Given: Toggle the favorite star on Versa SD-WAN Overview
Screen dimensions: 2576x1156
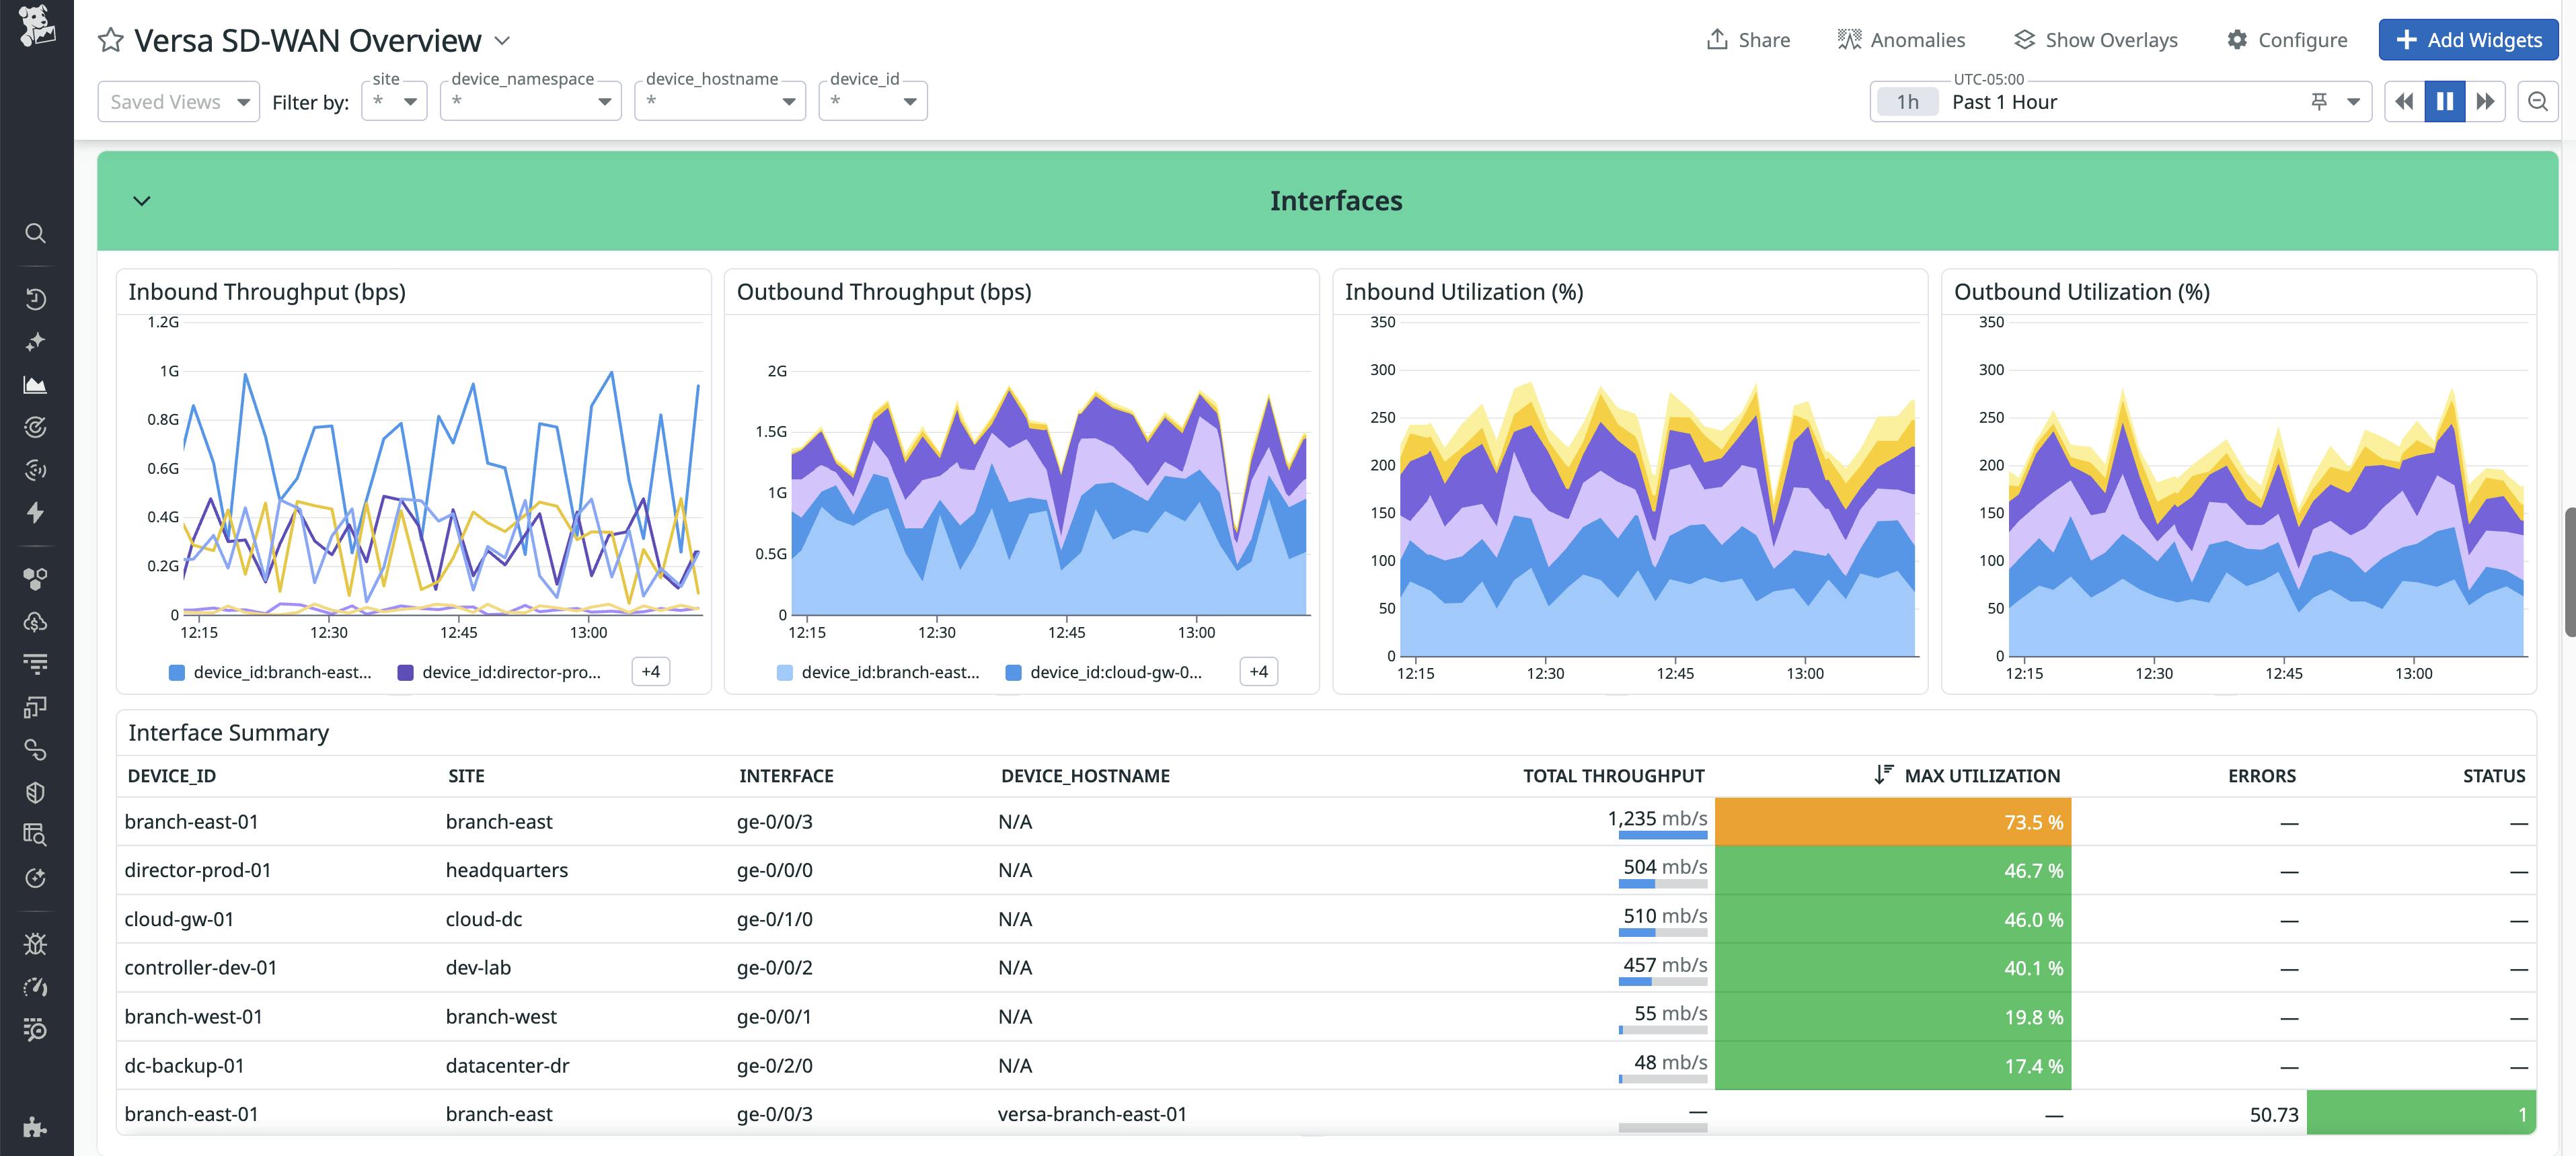Looking at the screenshot, I should pyautogui.click(x=110, y=40).
